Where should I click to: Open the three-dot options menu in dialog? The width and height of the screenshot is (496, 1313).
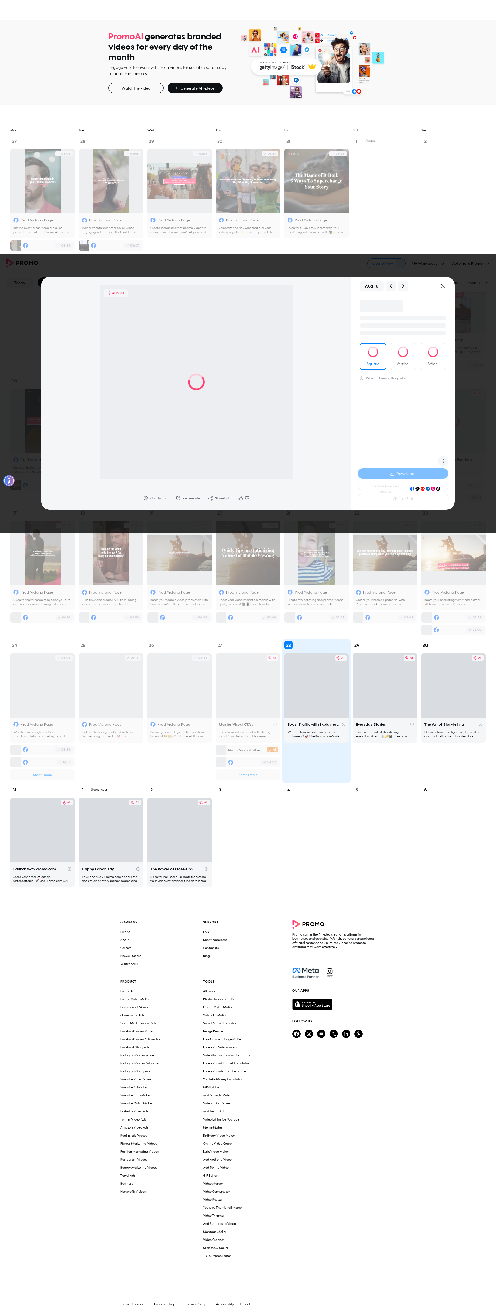tap(443, 461)
